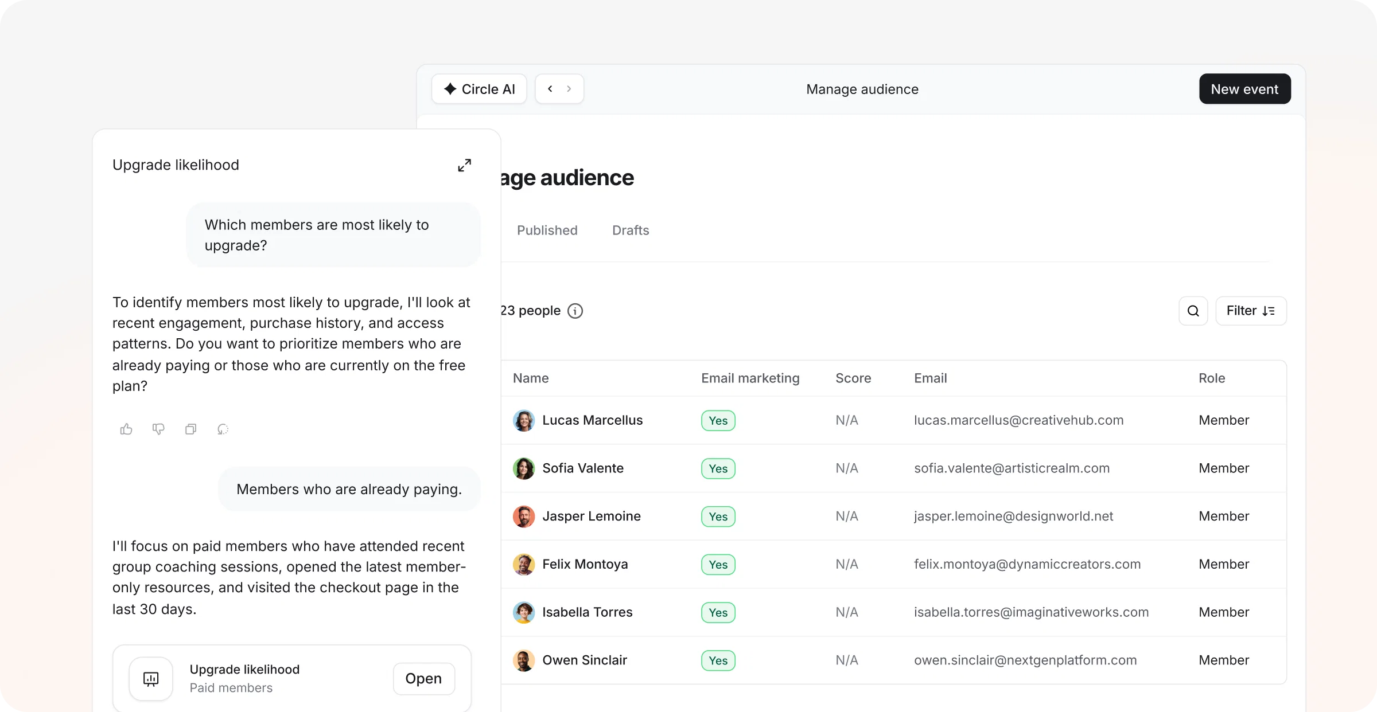Click the search icon button

click(1193, 311)
